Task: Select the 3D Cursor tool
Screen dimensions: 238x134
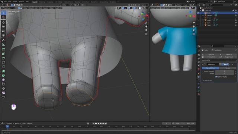Action: 3,17
